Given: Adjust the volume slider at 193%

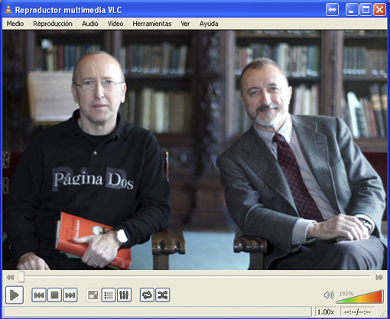Looking at the screenshot, I should click(360, 297).
